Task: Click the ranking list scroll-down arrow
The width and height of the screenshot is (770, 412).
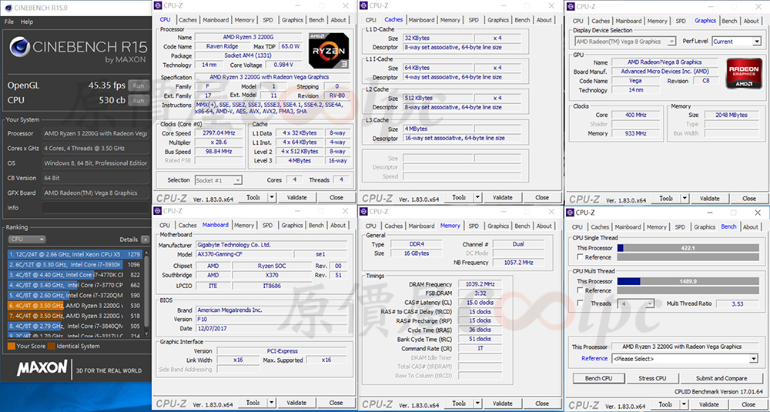Action: (x=146, y=336)
